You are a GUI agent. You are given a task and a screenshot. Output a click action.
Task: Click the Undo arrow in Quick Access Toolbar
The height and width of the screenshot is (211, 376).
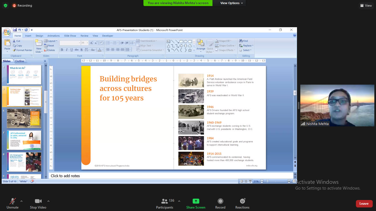tap(19, 30)
